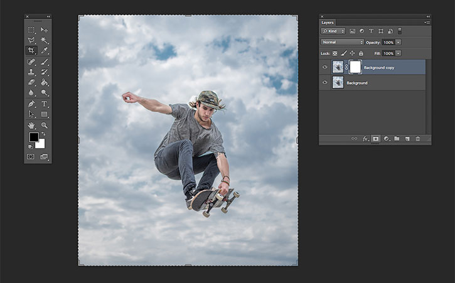
Task: Select the Path Selection tool
Action: click(31, 114)
